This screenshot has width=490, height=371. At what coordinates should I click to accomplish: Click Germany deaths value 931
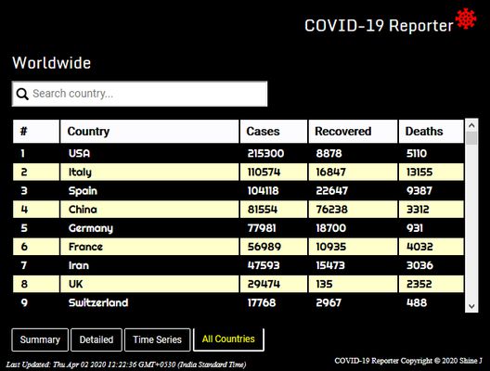[x=415, y=228]
